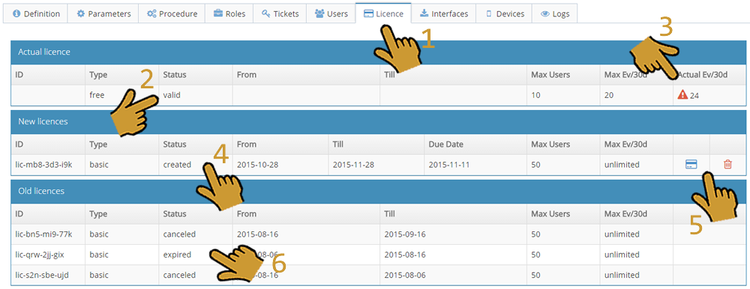Open the Logs tab
750x289 pixels.
[x=554, y=14]
